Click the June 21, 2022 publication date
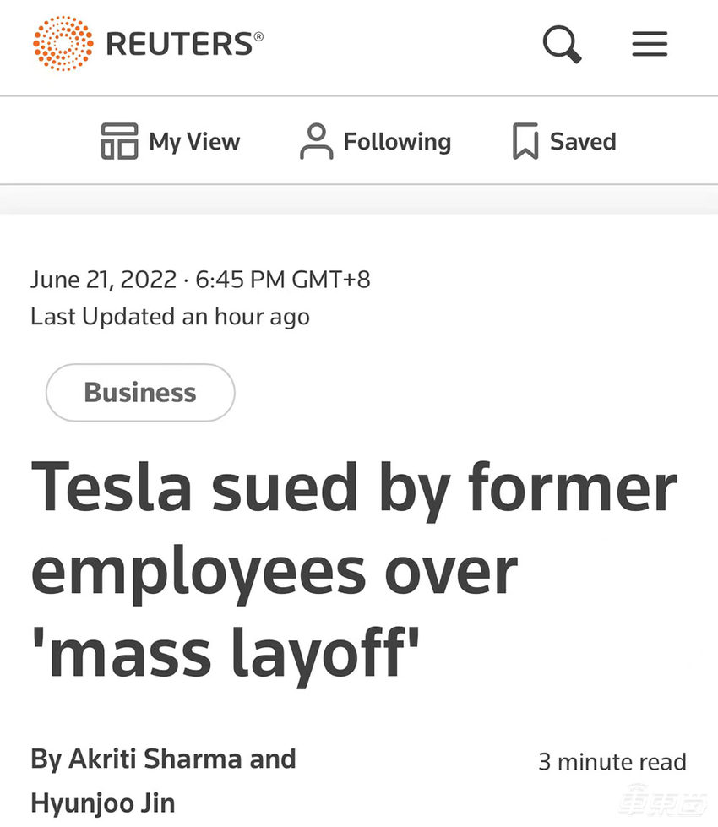This screenshot has height=827, width=718. (103, 280)
